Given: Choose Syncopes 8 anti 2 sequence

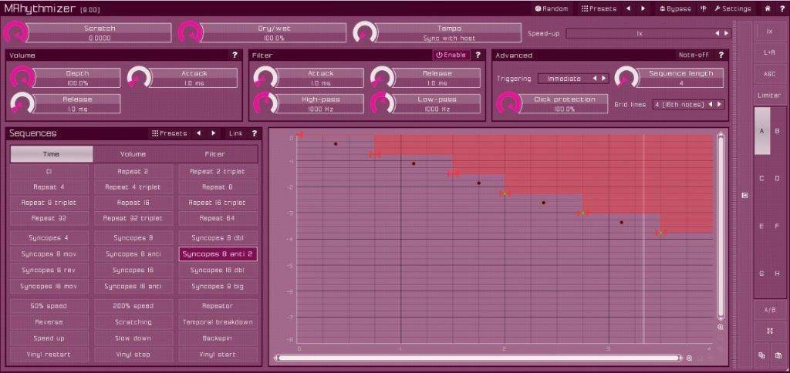Looking at the screenshot, I should 218,254.
